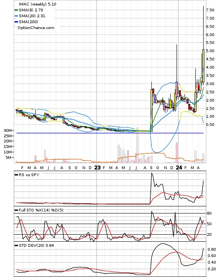Click the black STD DEV legend marker
The width and height of the screenshot is (222, 277).
tap(16, 246)
